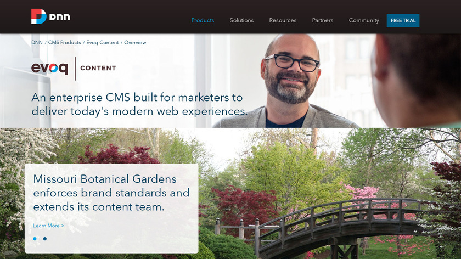Open the Partners menu
Screen dimensions: 461x259
point(323,20)
